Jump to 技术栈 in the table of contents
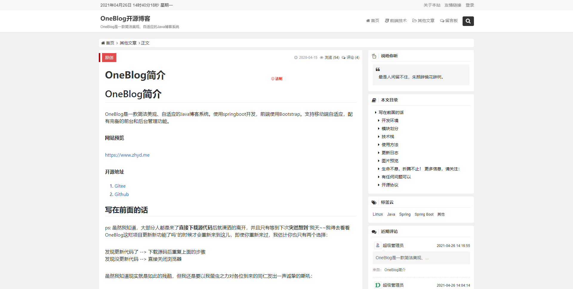The width and height of the screenshot is (573, 289). pyautogui.click(x=388, y=137)
